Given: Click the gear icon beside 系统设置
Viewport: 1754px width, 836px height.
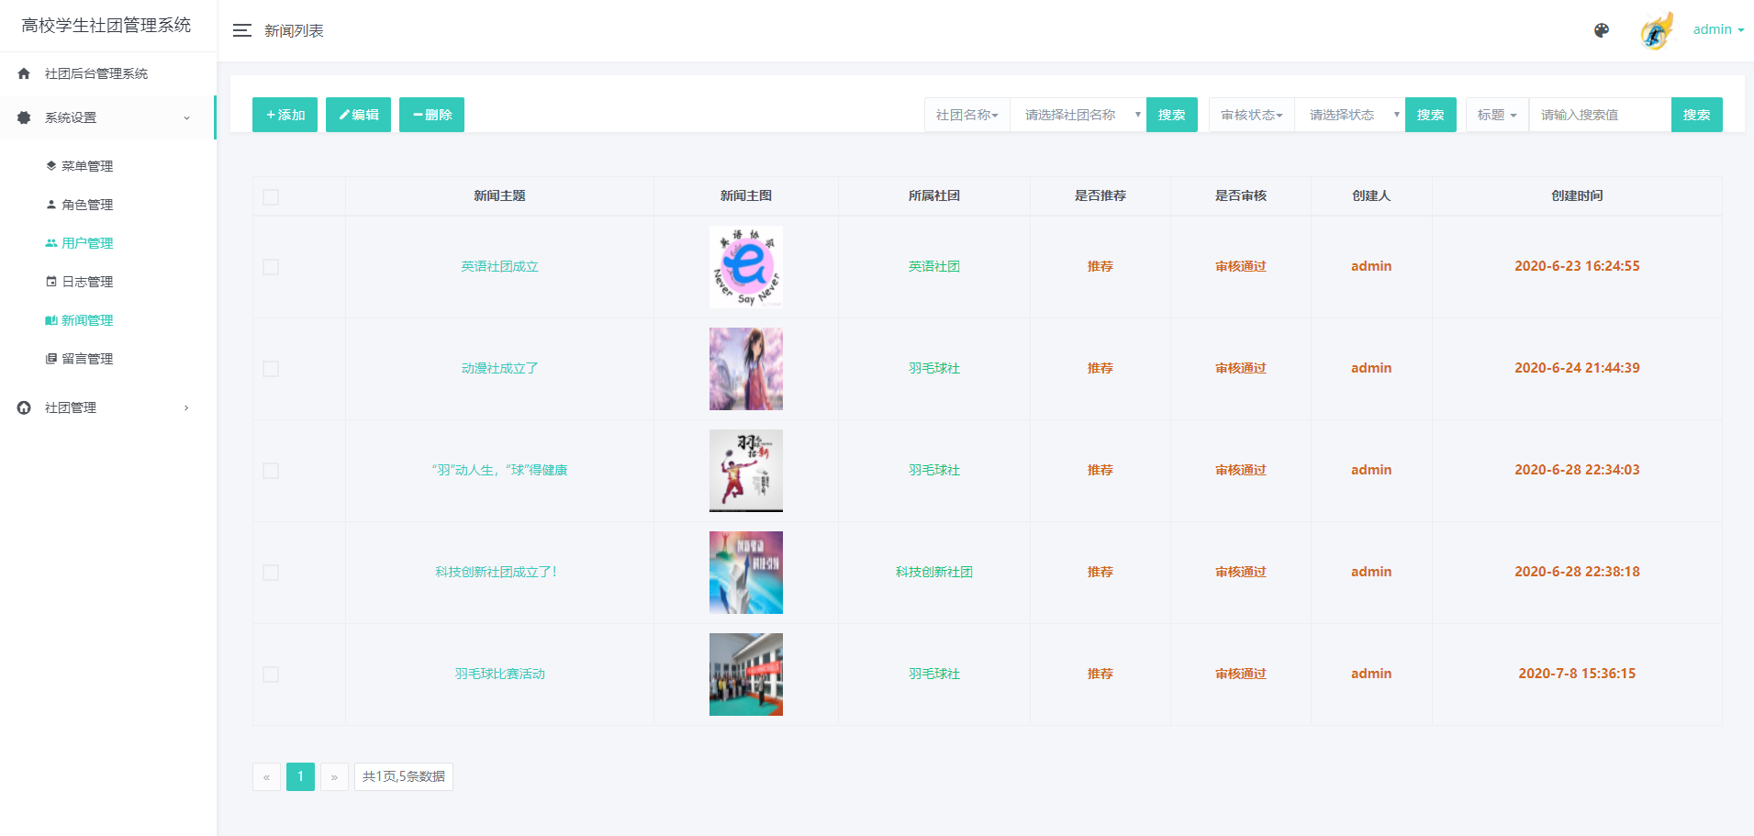Looking at the screenshot, I should 24,117.
